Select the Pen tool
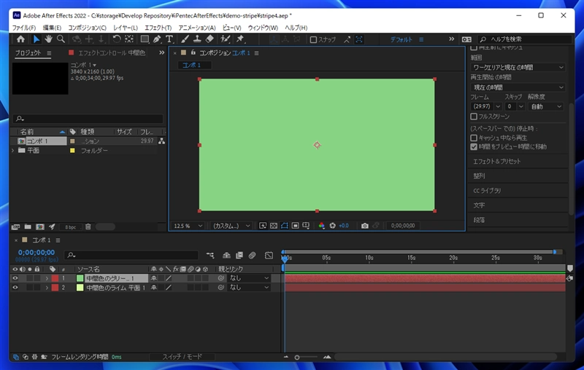The width and height of the screenshot is (584, 370). (157, 39)
